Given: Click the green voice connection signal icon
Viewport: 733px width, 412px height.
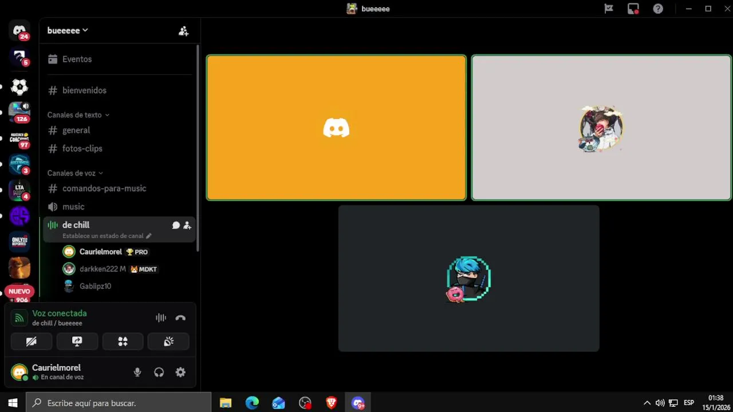Looking at the screenshot, I should pos(19,318).
